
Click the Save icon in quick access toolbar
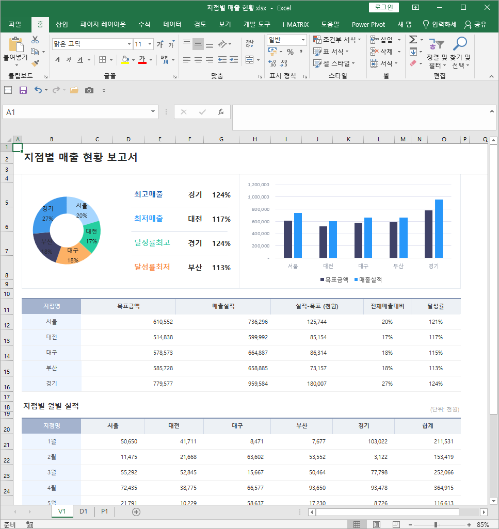click(x=23, y=90)
